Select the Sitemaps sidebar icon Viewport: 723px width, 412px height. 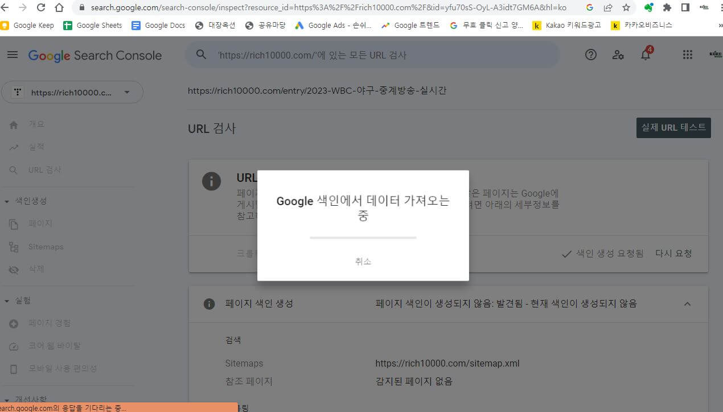(14, 247)
